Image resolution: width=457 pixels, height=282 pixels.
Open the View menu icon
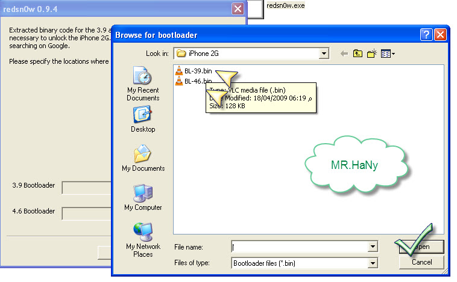click(388, 54)
